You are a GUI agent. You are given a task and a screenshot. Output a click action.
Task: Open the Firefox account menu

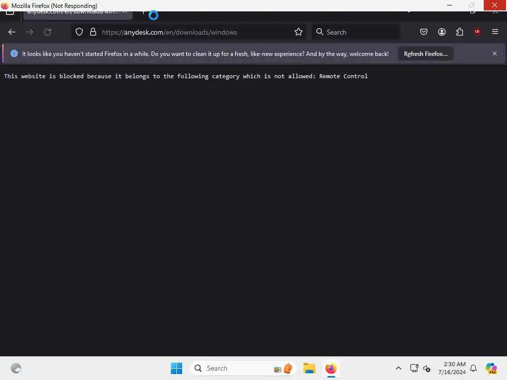(x=442, y=32)
